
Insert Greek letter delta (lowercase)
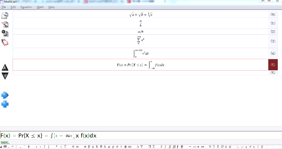tap(97, 147)
